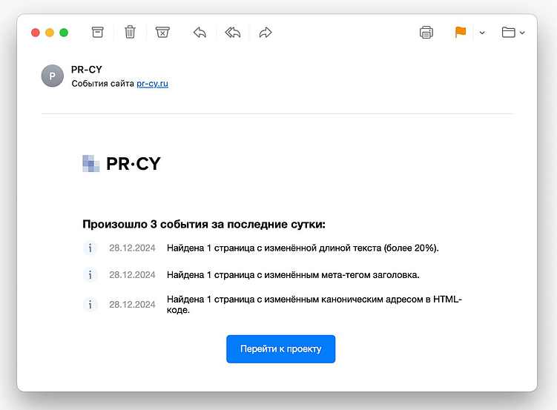The width and height of the screenshot is (557, 410).
Task: Forward this email
Action: point(266,33)
